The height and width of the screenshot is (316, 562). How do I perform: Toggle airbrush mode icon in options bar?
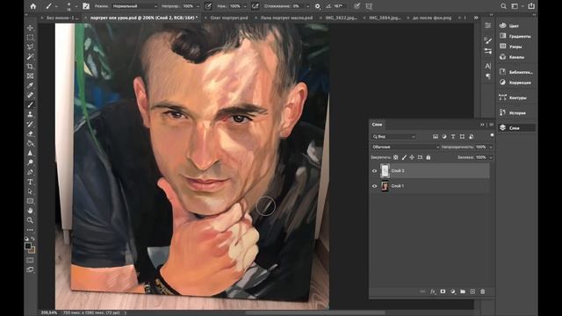[x=255, y=6]
